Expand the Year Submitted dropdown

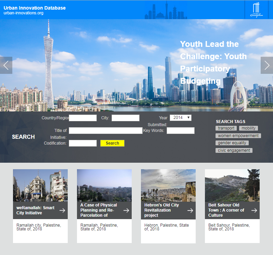point(180,118)
